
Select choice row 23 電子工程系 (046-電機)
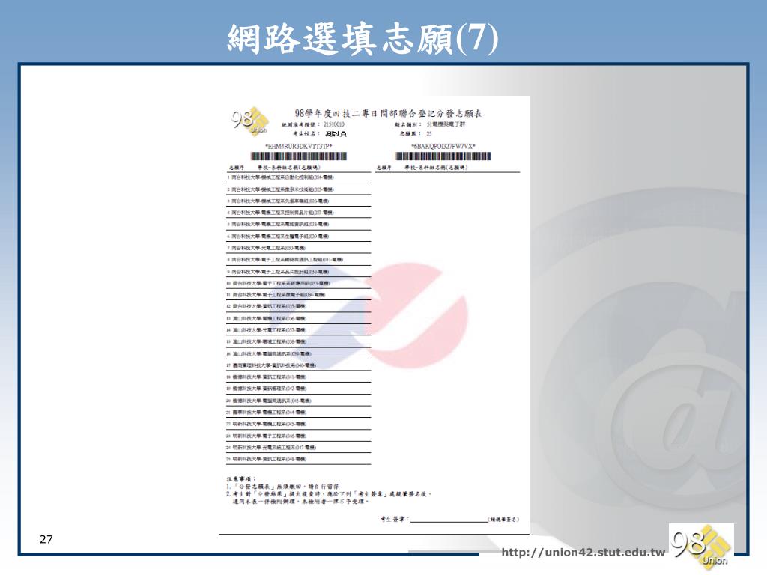(x=298, y=436)
